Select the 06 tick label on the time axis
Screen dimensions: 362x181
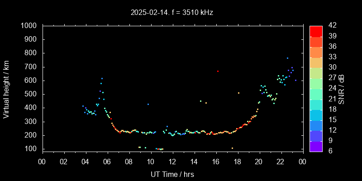107,162
